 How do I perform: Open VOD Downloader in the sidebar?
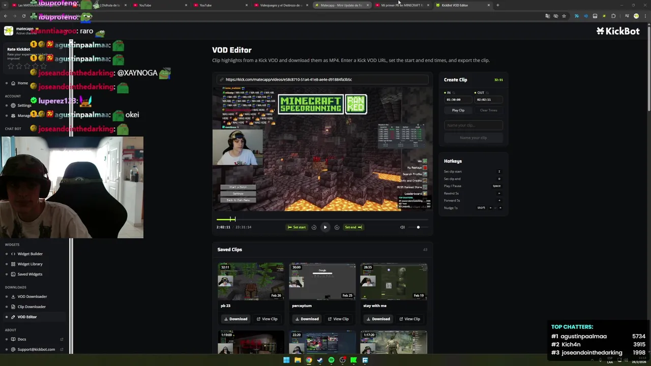(32, 296)
